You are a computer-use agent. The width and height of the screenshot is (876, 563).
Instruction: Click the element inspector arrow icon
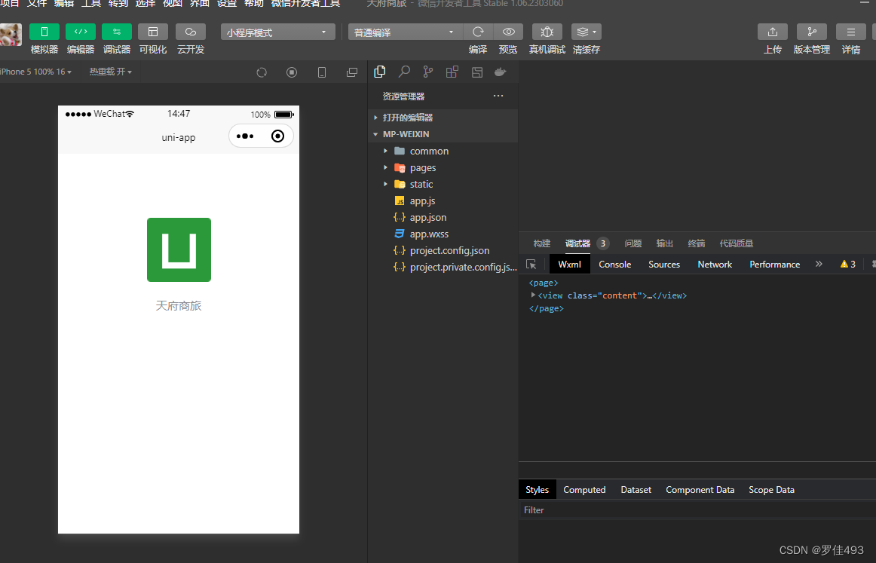click(531, 265)
